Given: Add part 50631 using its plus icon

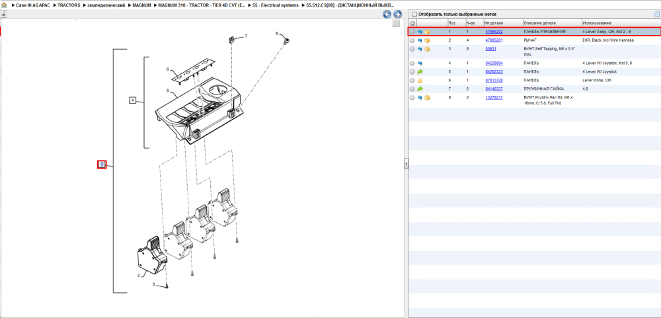Looking at the screenshot, I should [412, 49].
